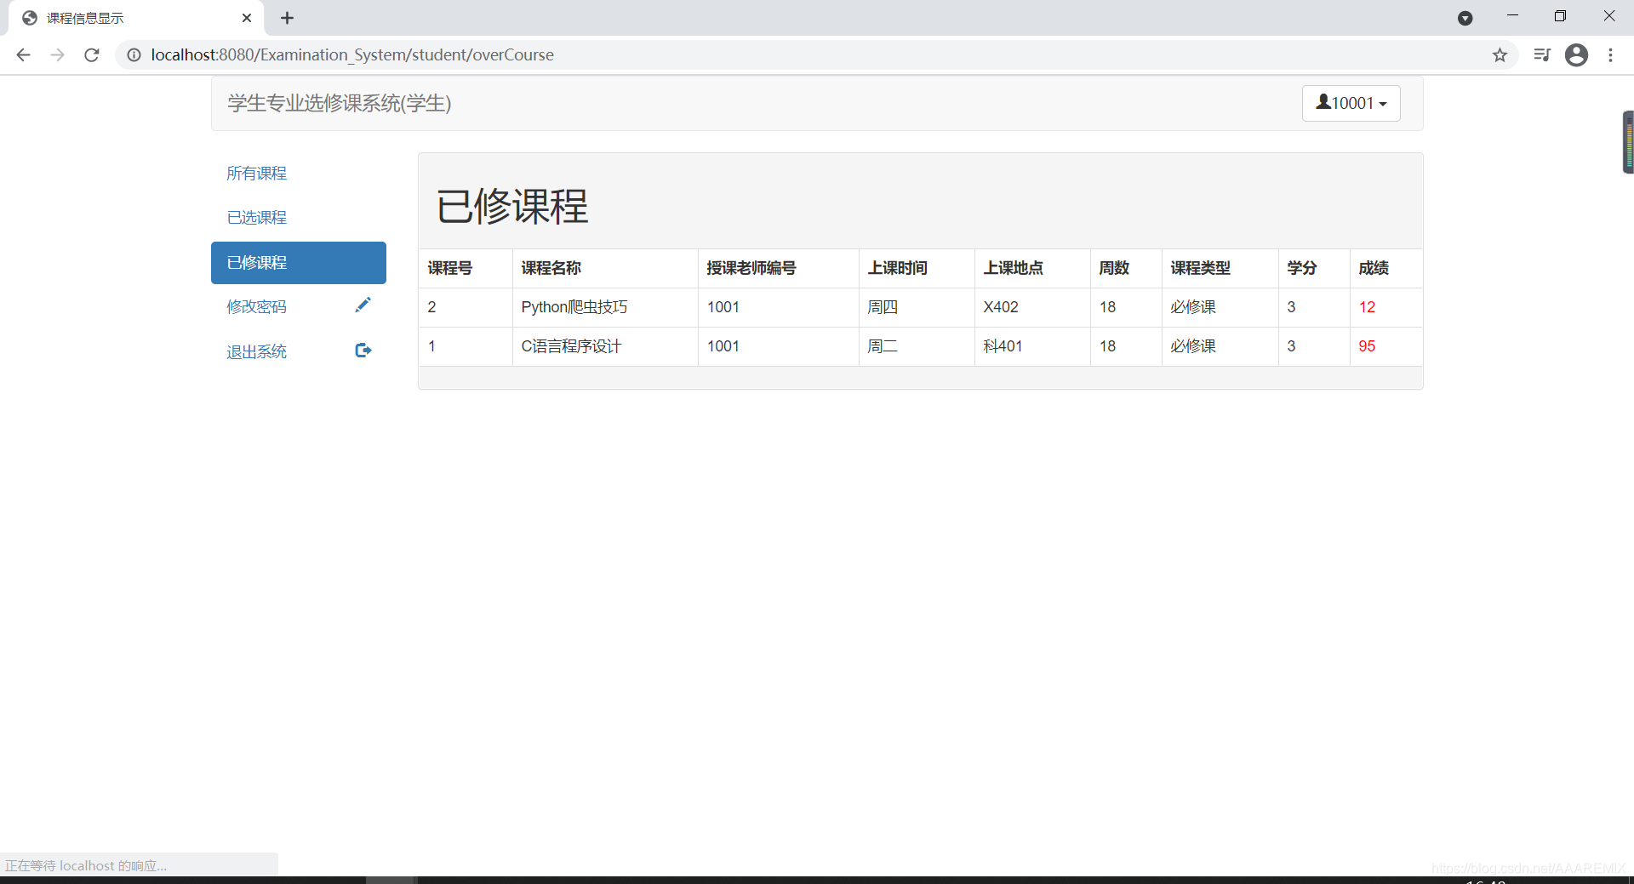Click the red score 95
The width and height of the screenshot is (1634, 884).
[x=1367, y=346]
